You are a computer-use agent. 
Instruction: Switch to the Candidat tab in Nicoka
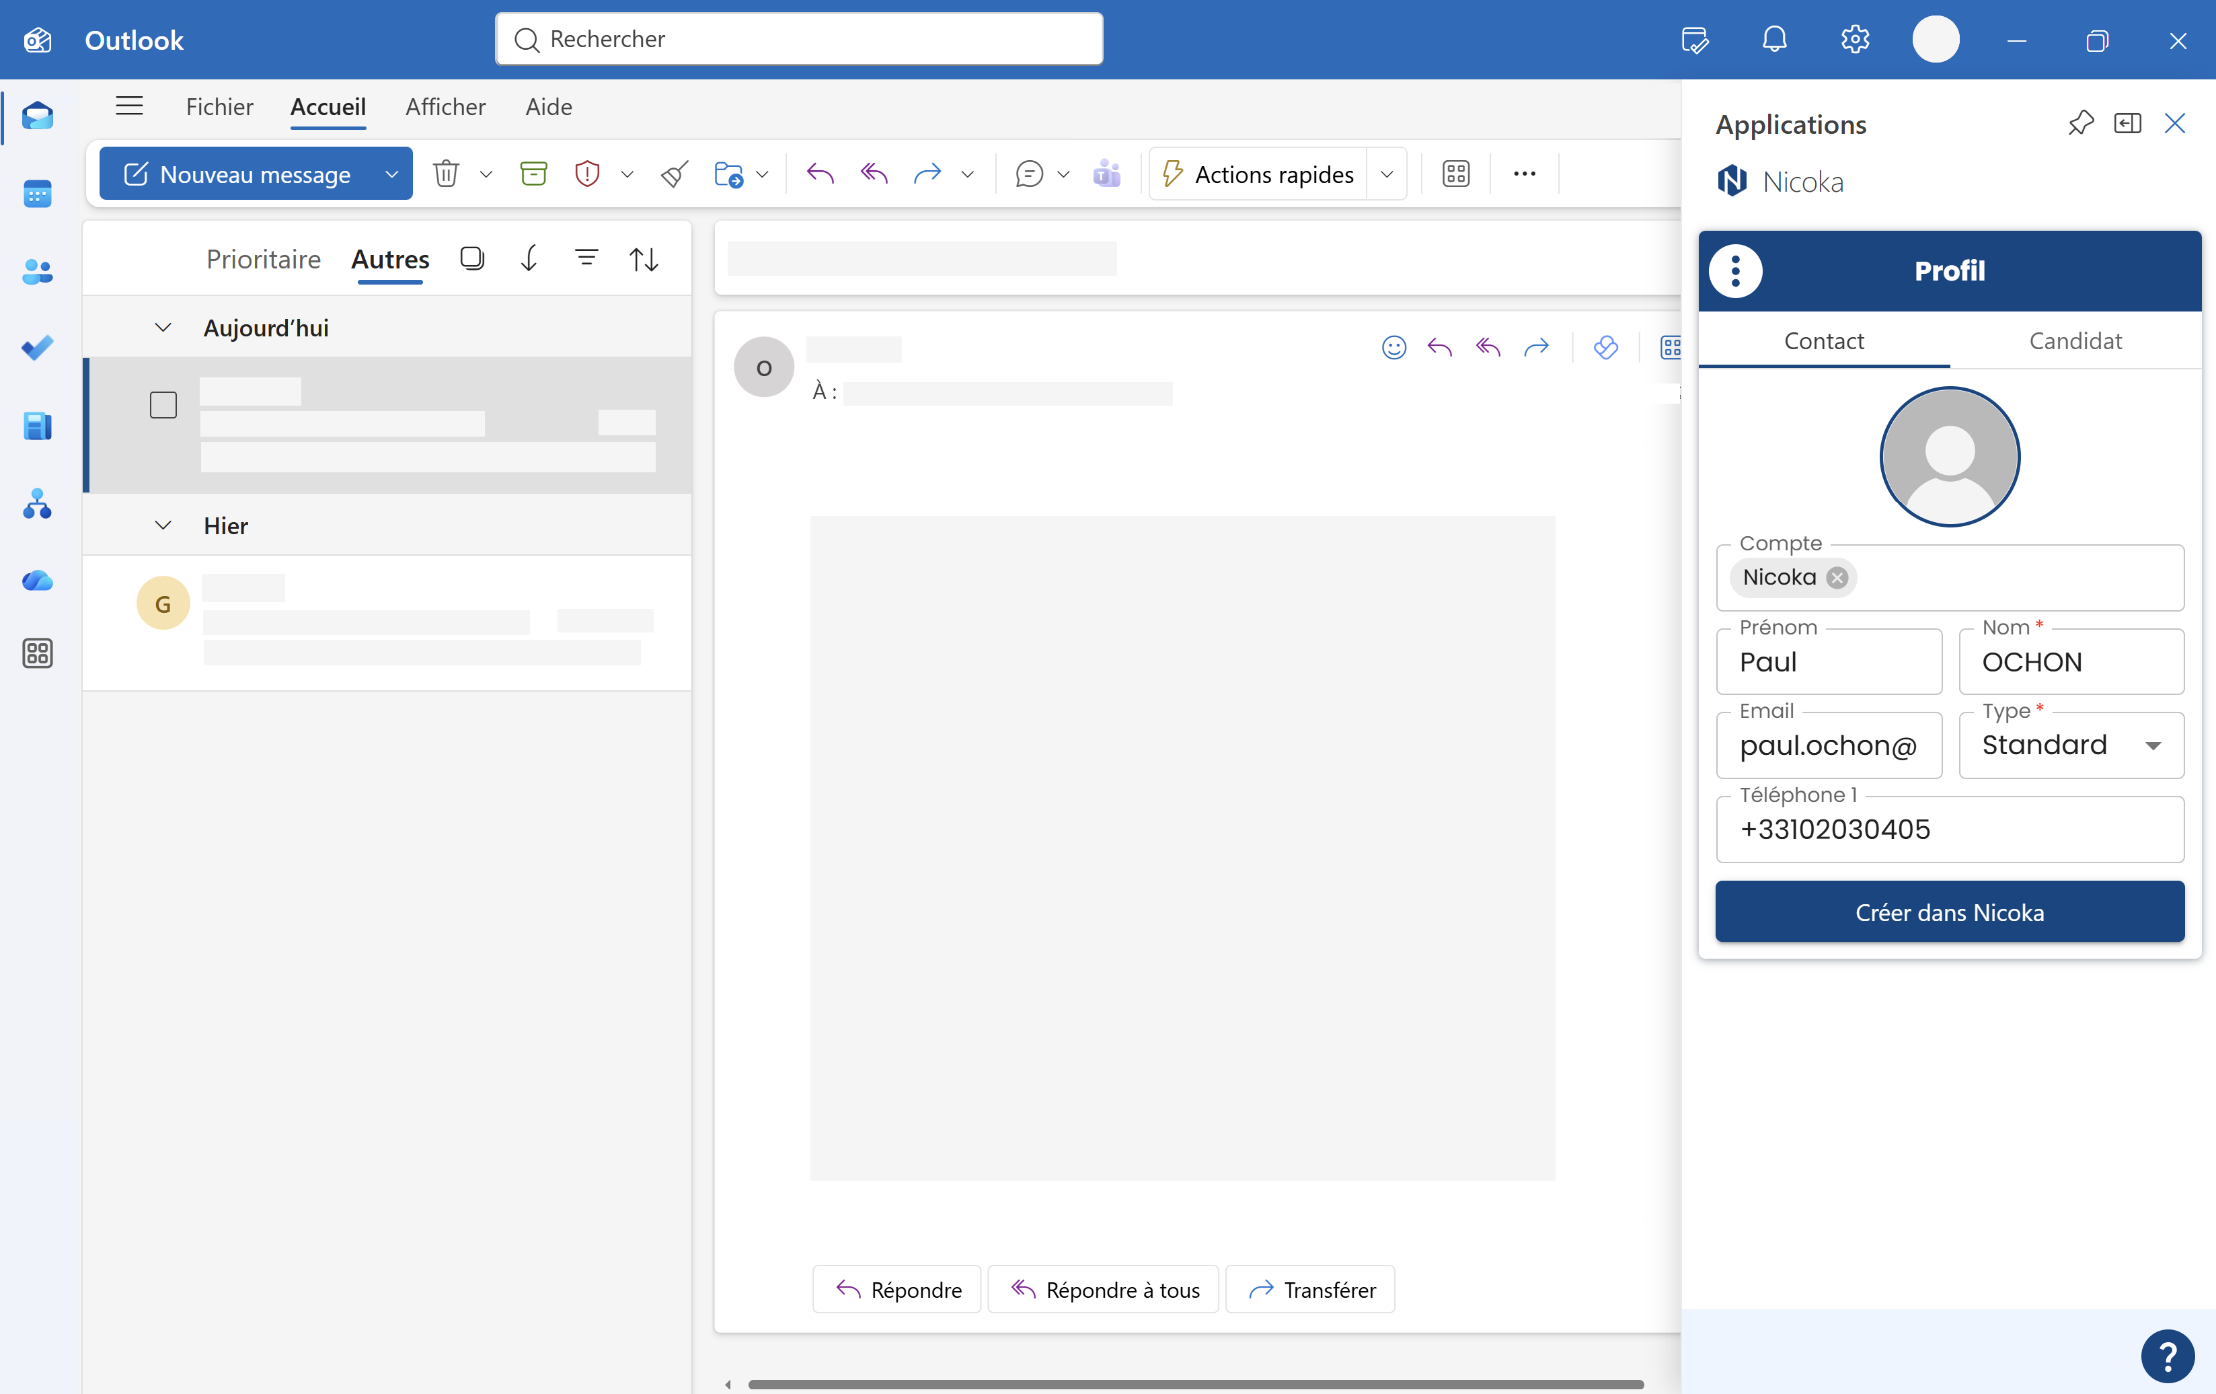(x=2075, y=340)
